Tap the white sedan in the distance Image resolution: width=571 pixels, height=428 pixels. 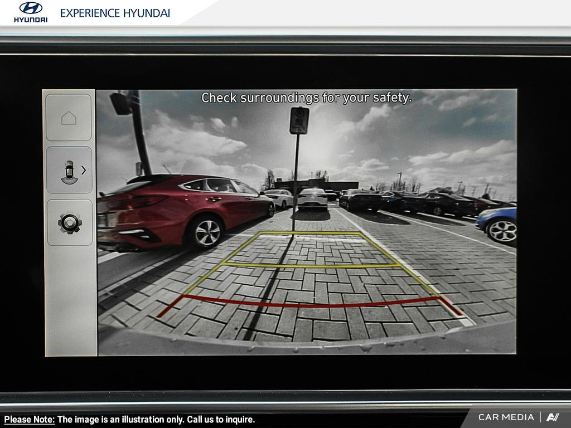[312, 199]
